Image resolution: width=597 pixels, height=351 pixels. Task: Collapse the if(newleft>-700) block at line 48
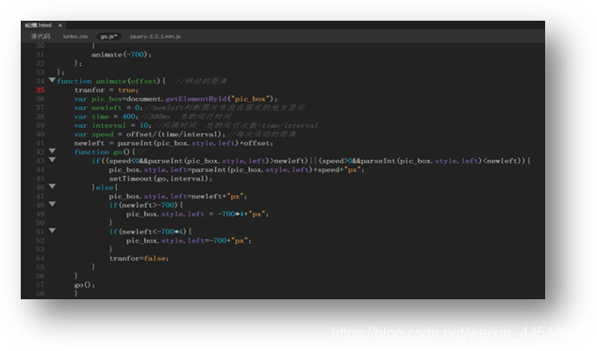[x=52, y=204]
